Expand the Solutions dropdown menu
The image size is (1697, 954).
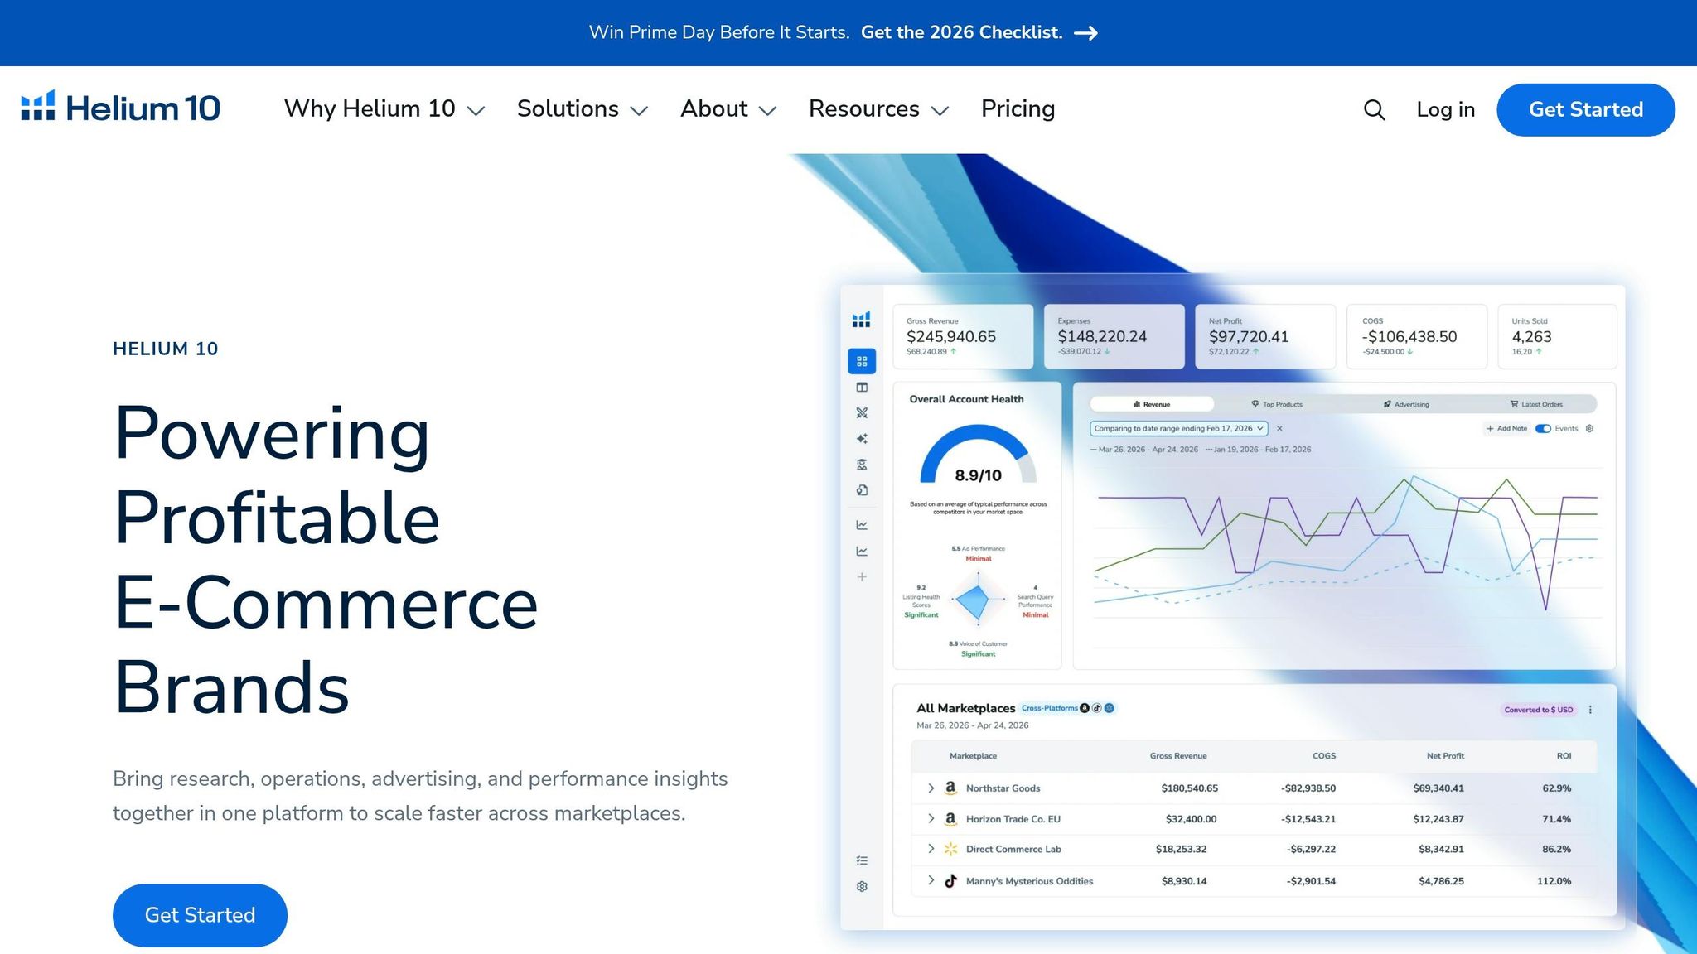pyautogui.click(x=582, y=109)
